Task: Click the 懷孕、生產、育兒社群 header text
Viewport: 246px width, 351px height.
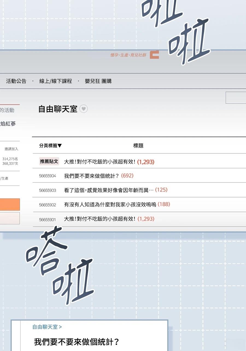Action: click(x=128, y=55)
